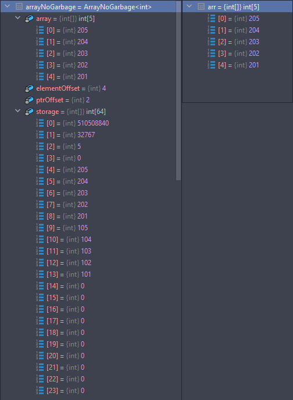Click the ptrOffset field icon

click(x=29, y=100)
